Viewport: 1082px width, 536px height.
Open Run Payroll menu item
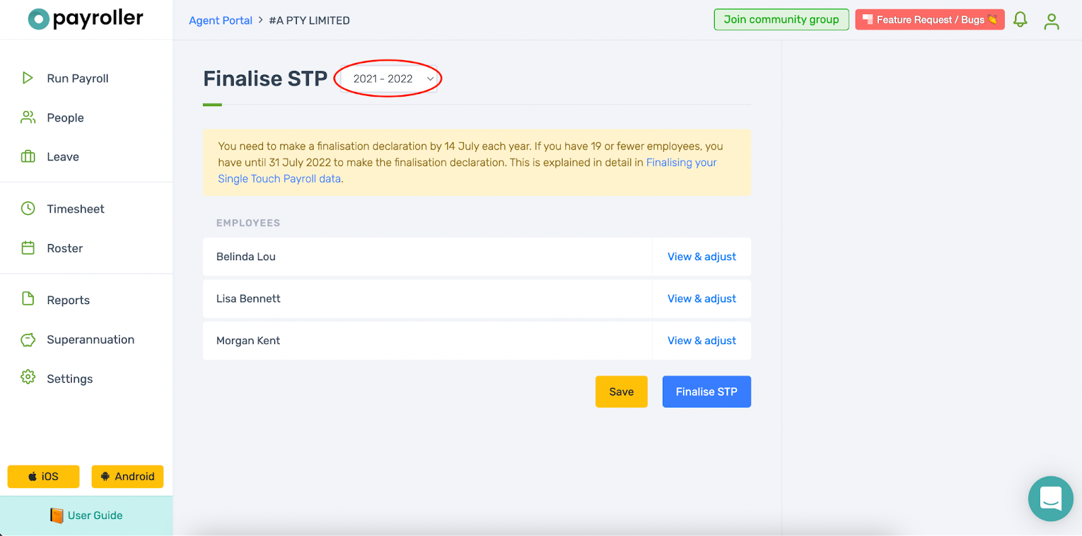tap(78, 78)
